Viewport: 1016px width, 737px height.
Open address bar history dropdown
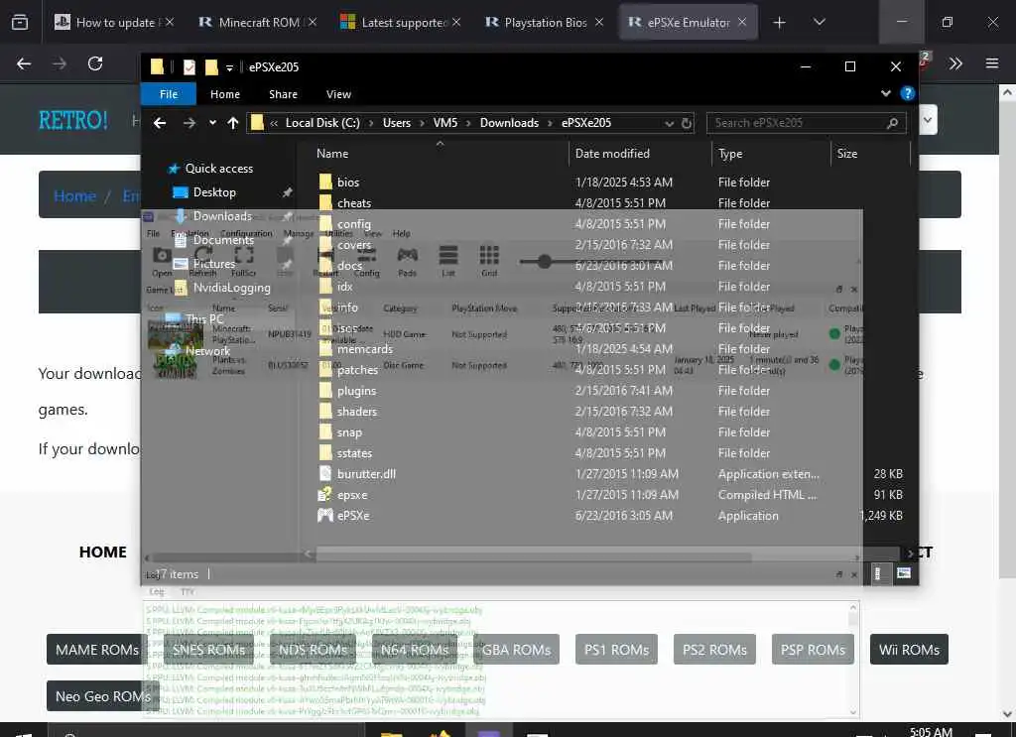point(669,123)
